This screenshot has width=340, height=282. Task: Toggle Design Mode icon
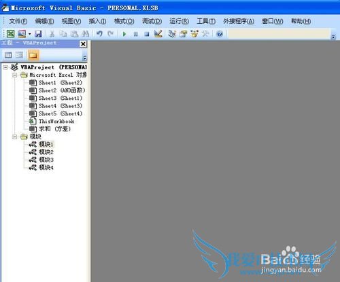158,34
